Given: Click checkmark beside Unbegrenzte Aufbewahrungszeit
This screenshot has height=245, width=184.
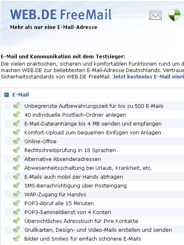Looking at the screenshot, I should click(x=16, y=106).
